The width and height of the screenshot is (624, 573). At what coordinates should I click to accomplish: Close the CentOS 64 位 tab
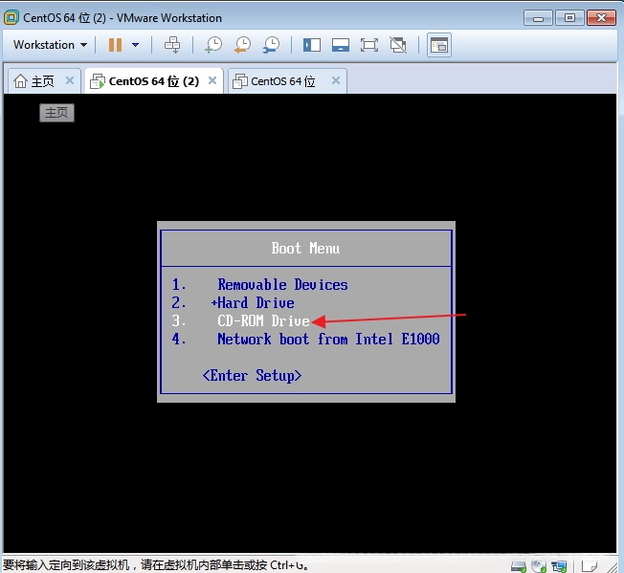pos(336,80)
